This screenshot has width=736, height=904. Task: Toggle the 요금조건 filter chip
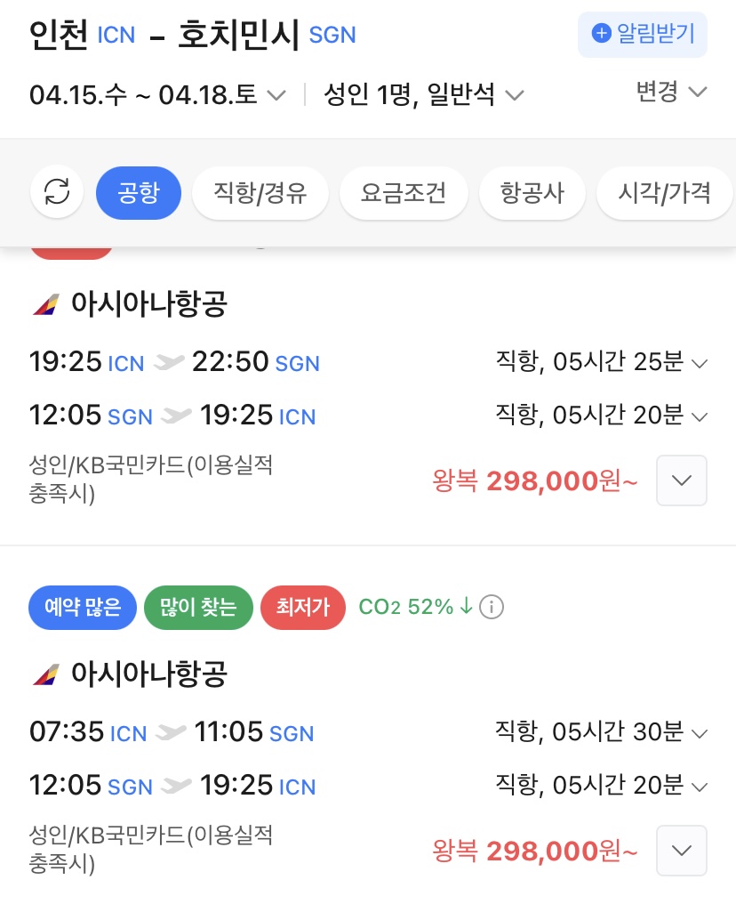403,192
